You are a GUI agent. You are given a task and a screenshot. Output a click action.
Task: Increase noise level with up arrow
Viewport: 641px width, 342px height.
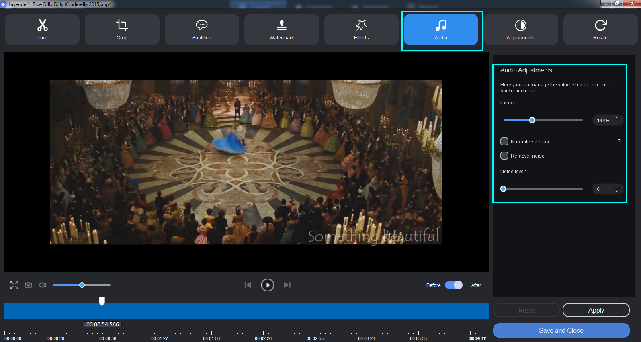coord(617,186)
